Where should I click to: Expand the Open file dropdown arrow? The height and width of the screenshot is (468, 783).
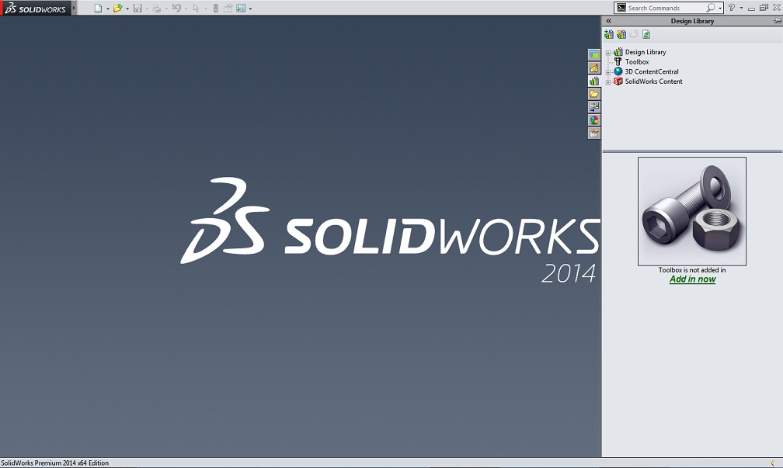click(x=127, y=9)
